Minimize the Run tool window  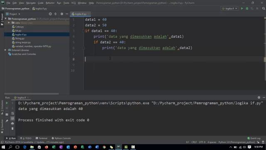(264, 97)
